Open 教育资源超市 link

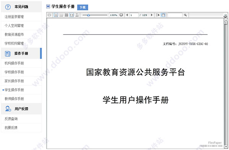[x=14, y=34]
